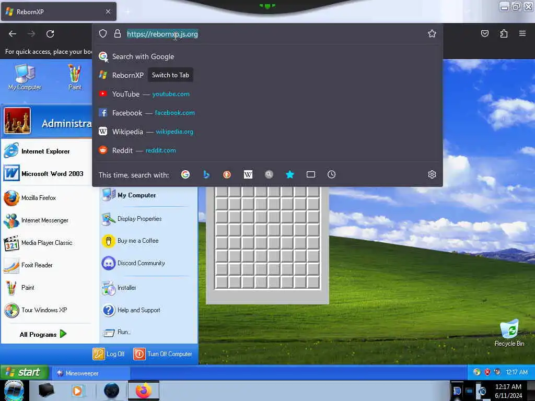Go back with the browser back arrow
The width and height of the screenshot is (535, 401).
point(13,34)
